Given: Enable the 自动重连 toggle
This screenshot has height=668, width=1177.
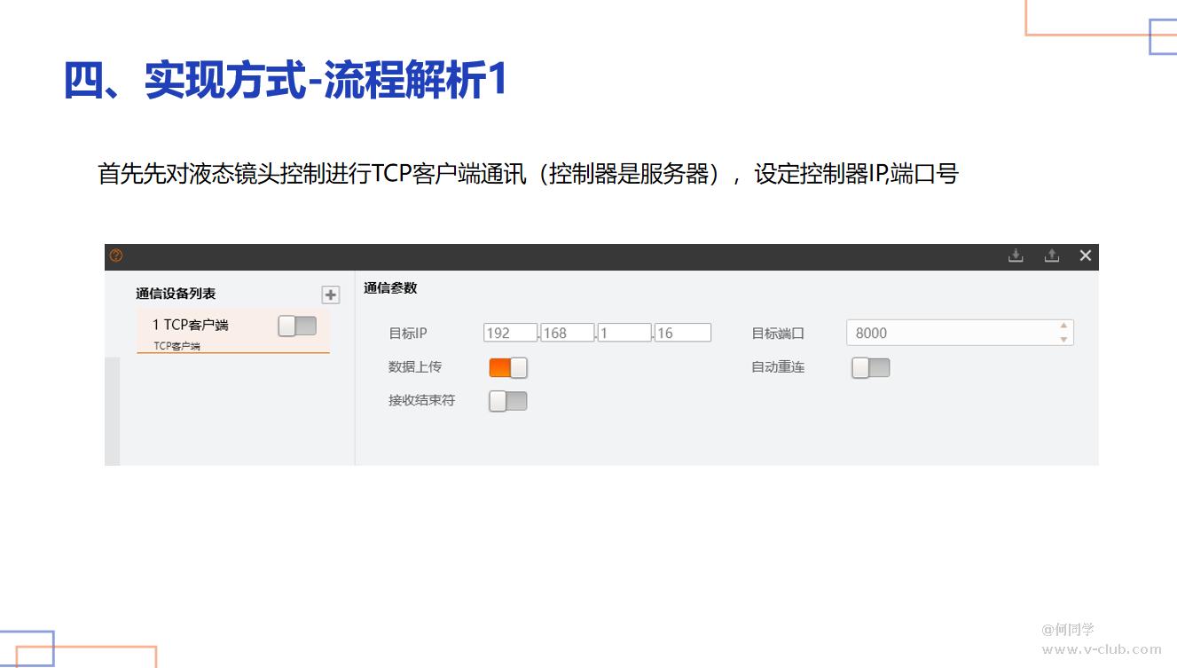Looking at the screenshot, I should (x=870, y=367).
